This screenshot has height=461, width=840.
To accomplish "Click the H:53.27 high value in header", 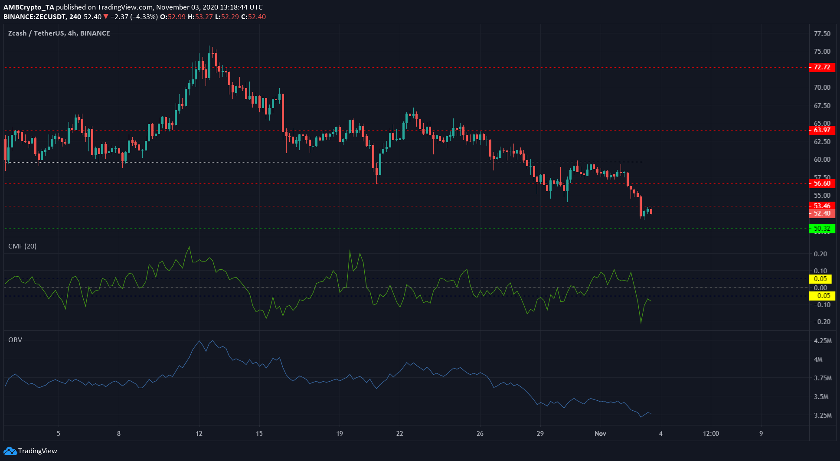I will click(x=200, y=17).
